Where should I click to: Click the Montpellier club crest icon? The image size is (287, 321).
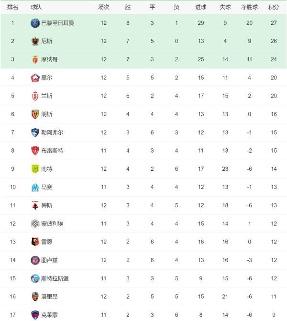pos(35,223)
